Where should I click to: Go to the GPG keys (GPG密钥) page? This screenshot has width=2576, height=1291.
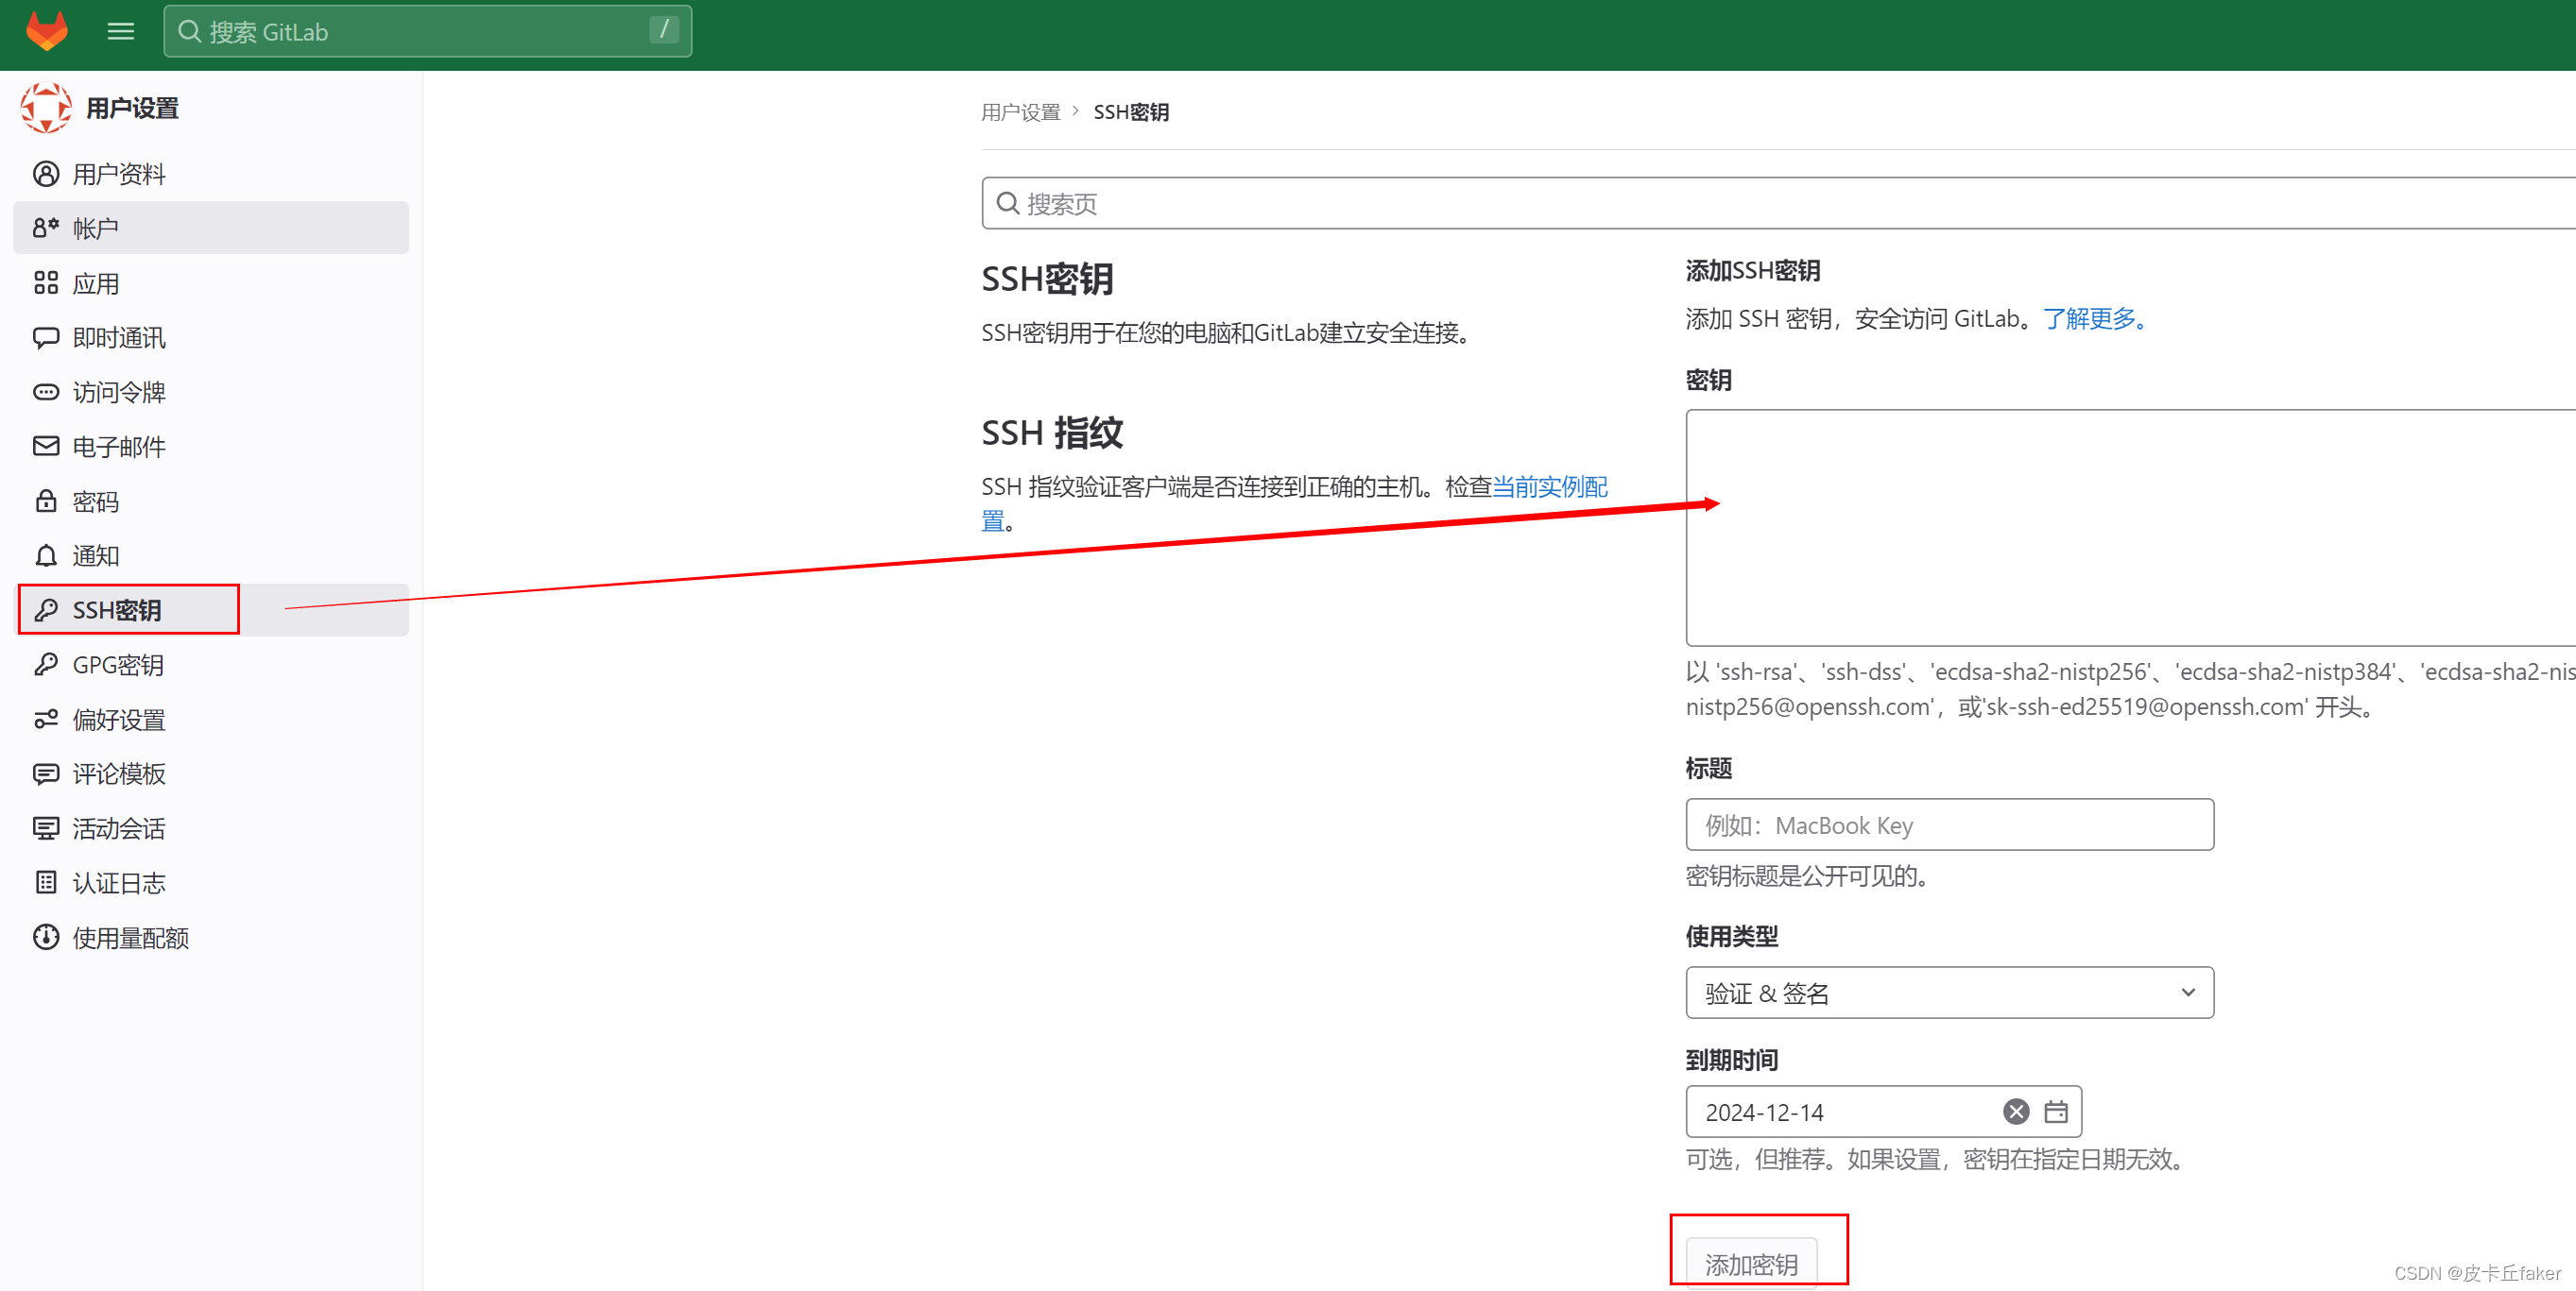[117, 665]
